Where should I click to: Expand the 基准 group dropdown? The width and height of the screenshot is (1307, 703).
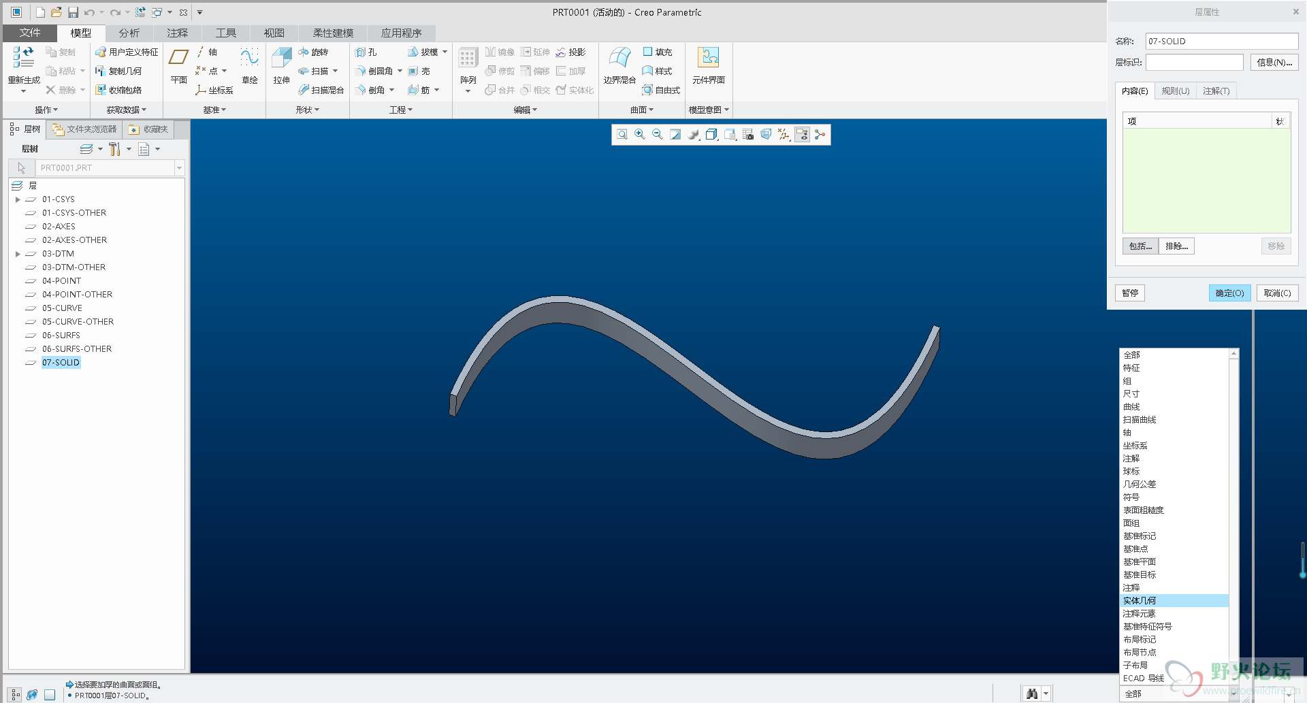point(214,110)
